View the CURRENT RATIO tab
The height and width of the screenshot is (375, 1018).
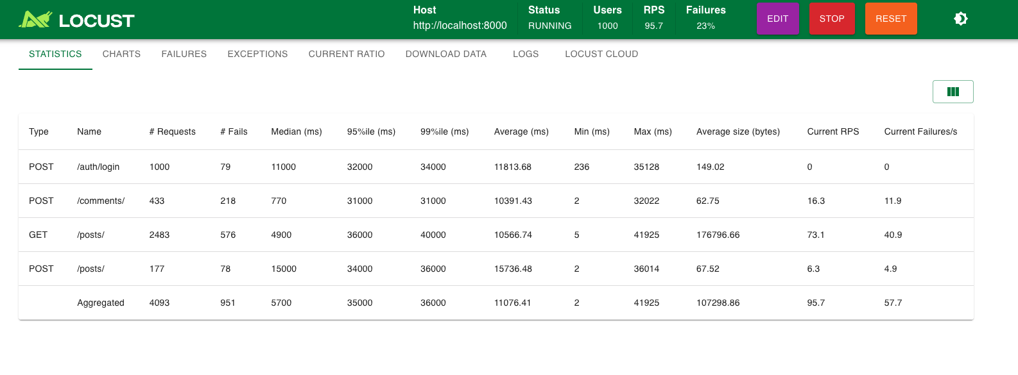click(x=346, y=54)
